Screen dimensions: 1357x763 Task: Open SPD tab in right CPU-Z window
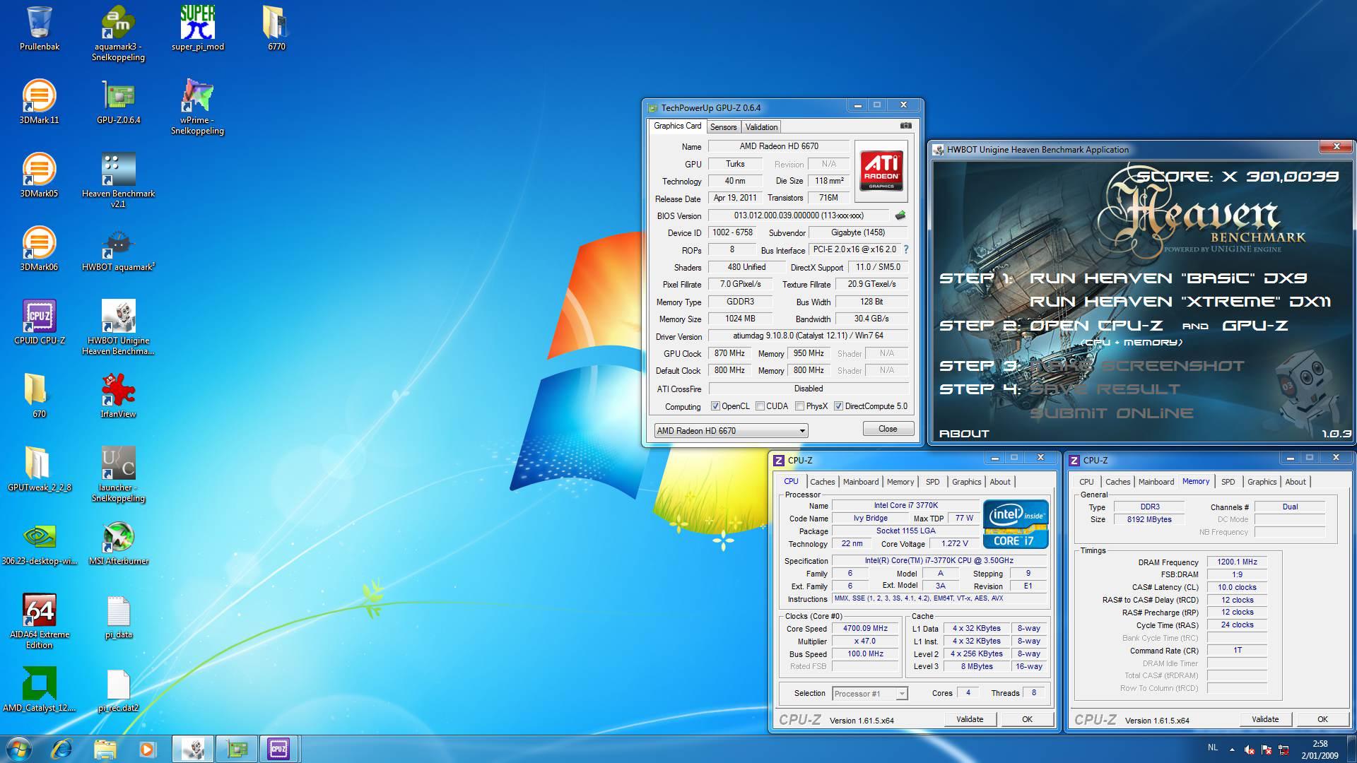coord(1228,482)
